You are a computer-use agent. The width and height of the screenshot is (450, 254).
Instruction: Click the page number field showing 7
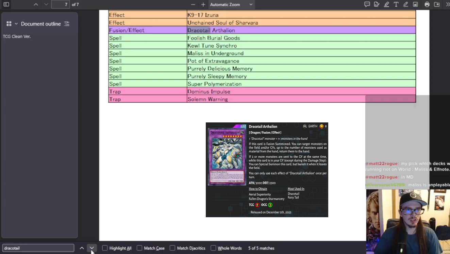pyautogui.click(x=61, y=4)
